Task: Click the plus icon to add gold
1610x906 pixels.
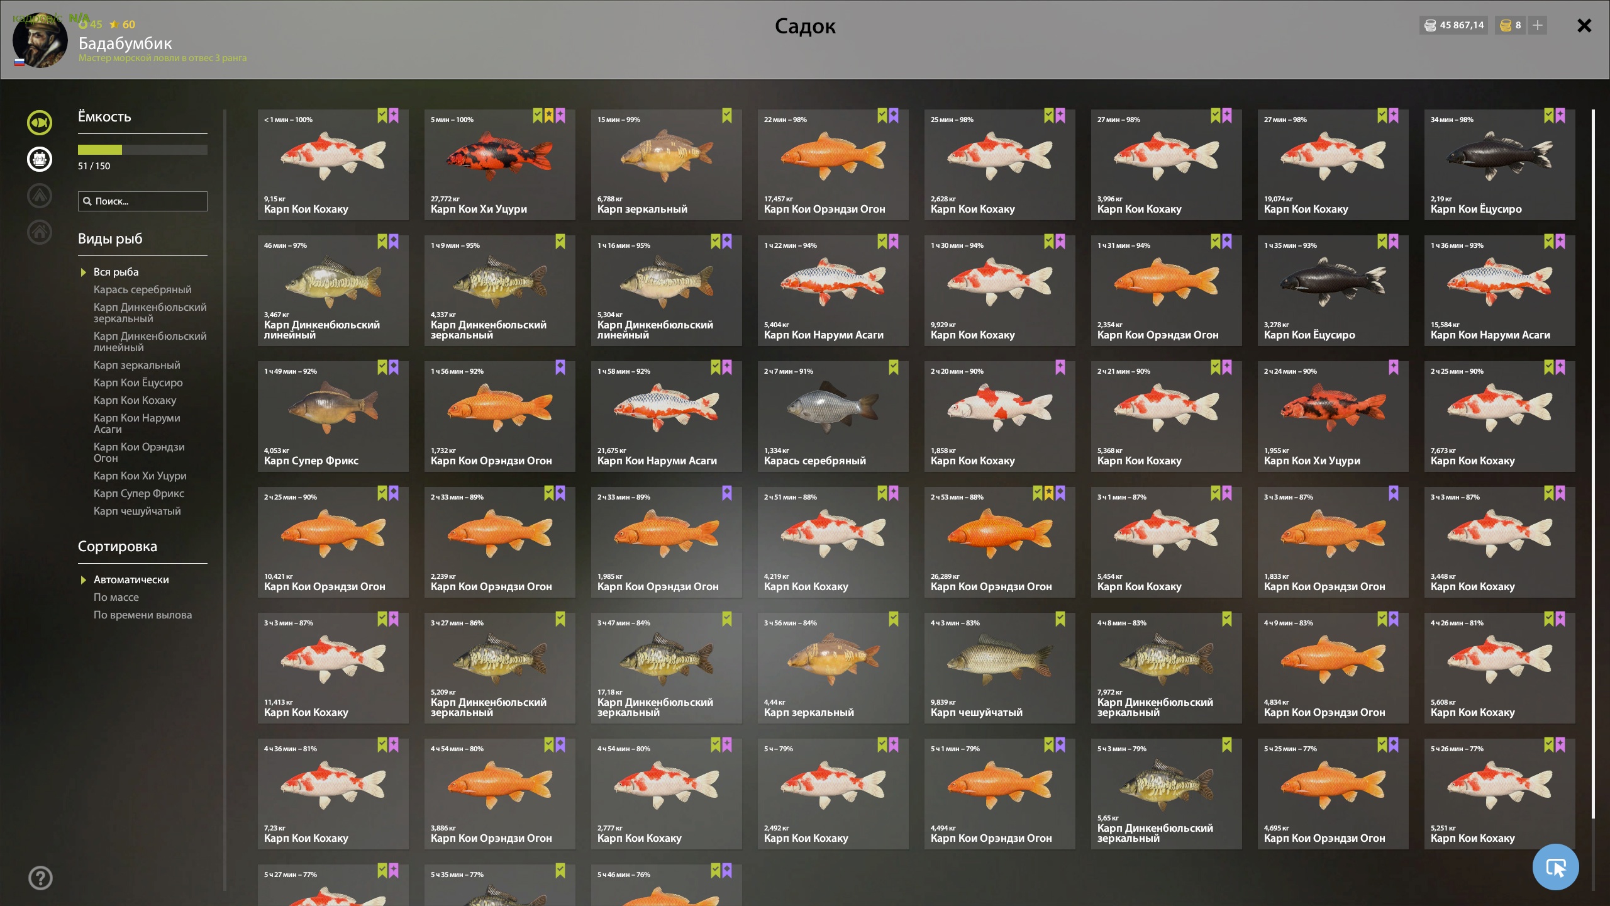Action: coord(1538,25)
